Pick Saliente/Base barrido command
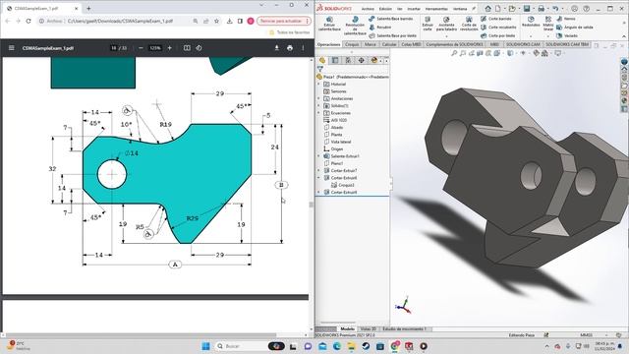The image size is (629, 354). (391, 19)
